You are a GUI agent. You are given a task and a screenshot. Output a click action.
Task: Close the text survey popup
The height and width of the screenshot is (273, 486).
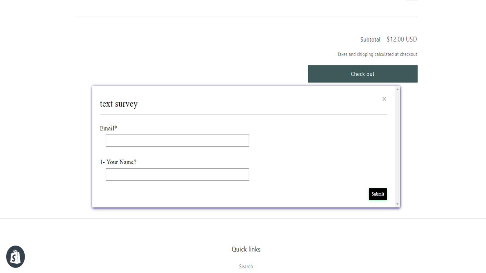pos(384,99)
